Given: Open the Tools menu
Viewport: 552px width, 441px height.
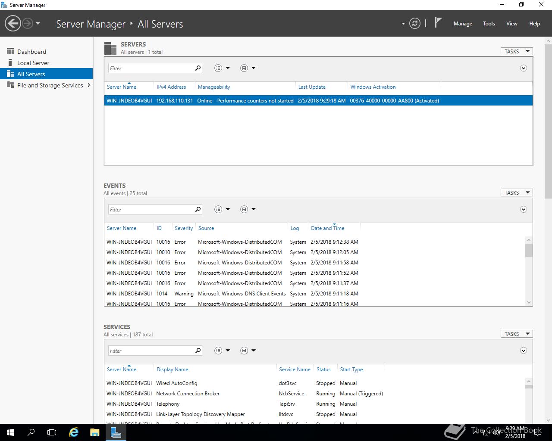Looking at the screenshot, I should (489, 24).
